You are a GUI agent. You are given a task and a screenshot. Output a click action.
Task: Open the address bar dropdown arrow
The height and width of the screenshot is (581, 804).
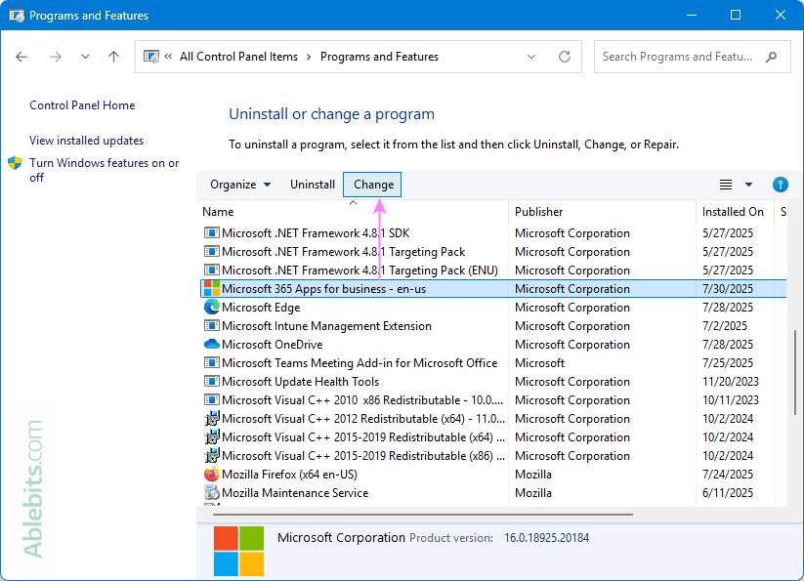point(530,56)
